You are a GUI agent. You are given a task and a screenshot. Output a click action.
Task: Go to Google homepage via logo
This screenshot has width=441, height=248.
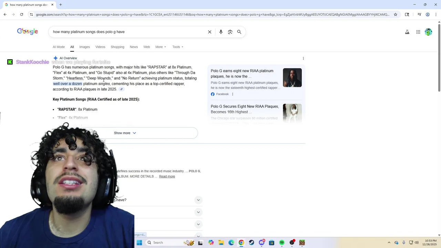tap(28, 31)
